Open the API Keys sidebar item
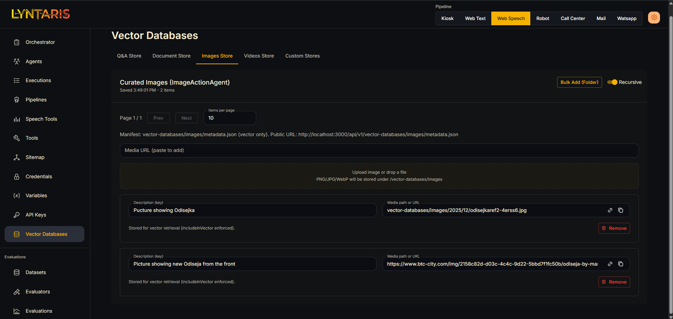This screenshot has width=673, height=319. pyautogui.click(x=36, y=215)
